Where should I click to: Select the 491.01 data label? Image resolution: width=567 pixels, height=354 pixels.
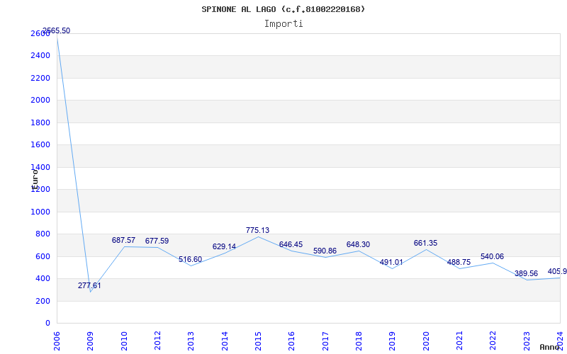pos(391,262)
